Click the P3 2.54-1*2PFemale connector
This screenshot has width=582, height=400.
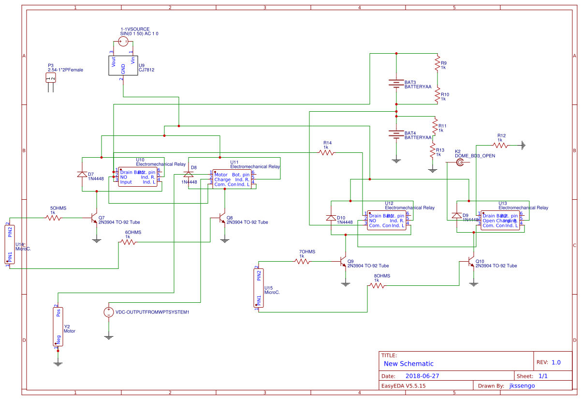[50, 77]
